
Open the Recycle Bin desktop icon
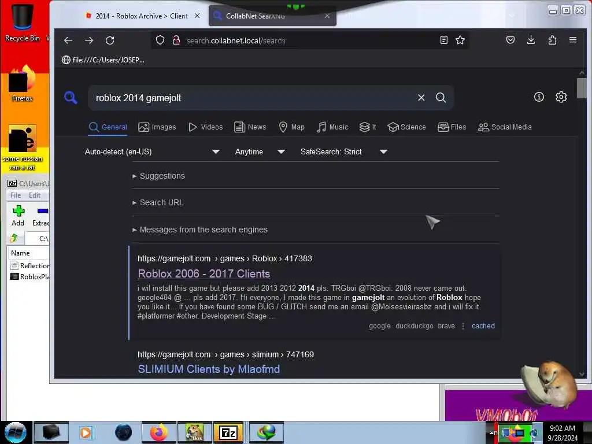pyautogui.click(x=22, y=23)
